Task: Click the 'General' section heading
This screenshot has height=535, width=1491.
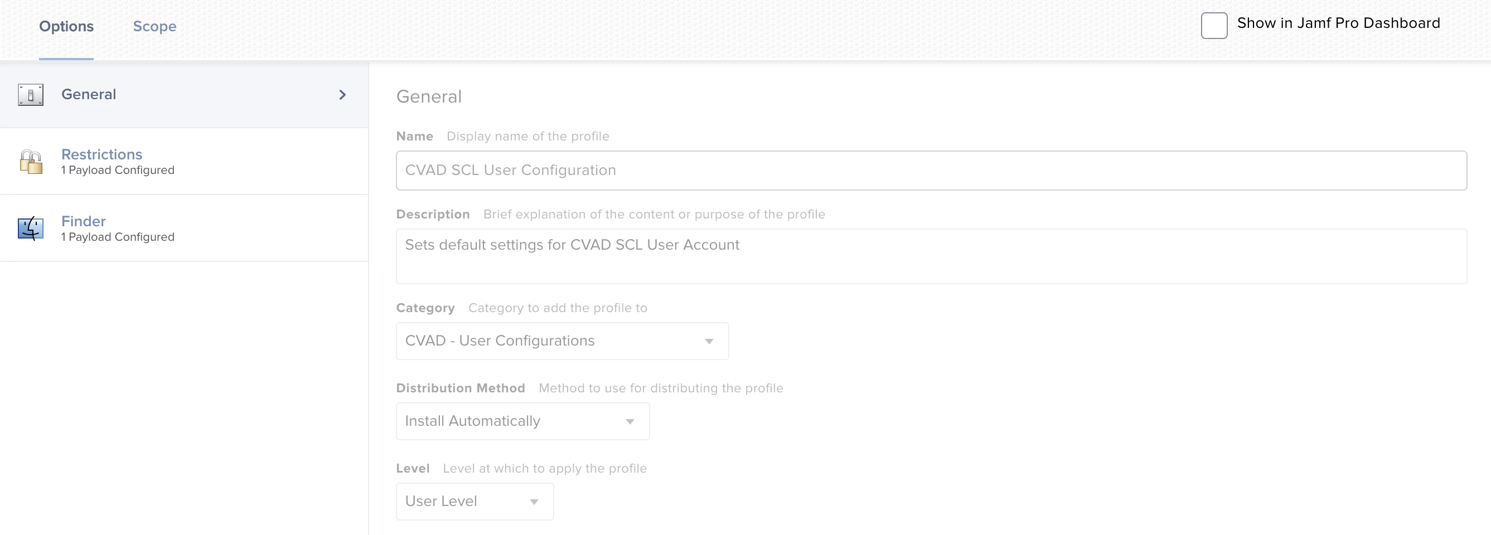Action: point(429,96)
